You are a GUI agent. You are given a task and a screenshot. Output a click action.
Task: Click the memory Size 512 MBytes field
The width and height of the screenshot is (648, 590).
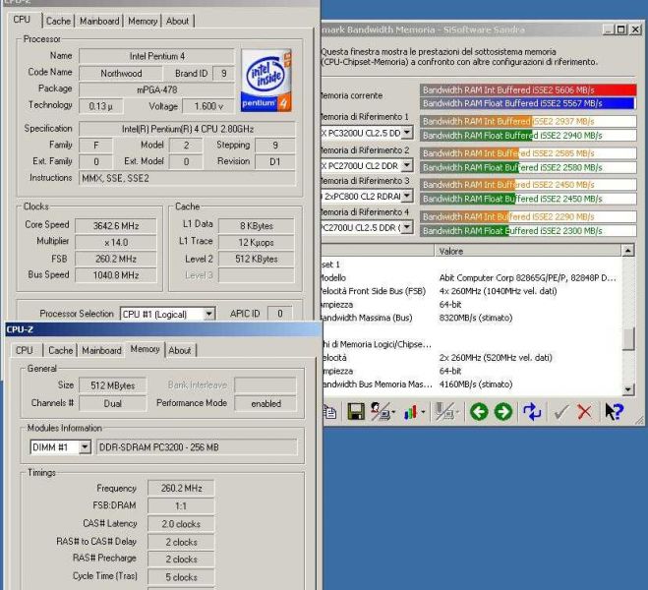coord(112,385)
